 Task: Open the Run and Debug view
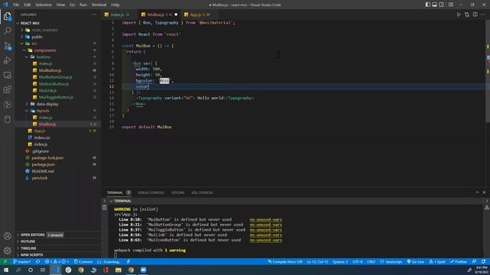click(x=7, y=60)
